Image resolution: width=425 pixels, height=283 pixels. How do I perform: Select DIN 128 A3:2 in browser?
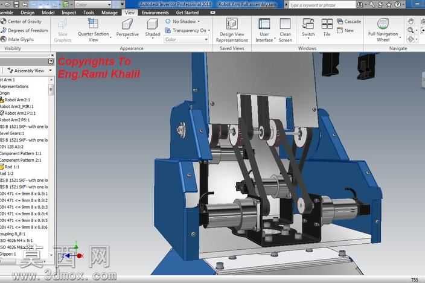[x=11, y=147]
